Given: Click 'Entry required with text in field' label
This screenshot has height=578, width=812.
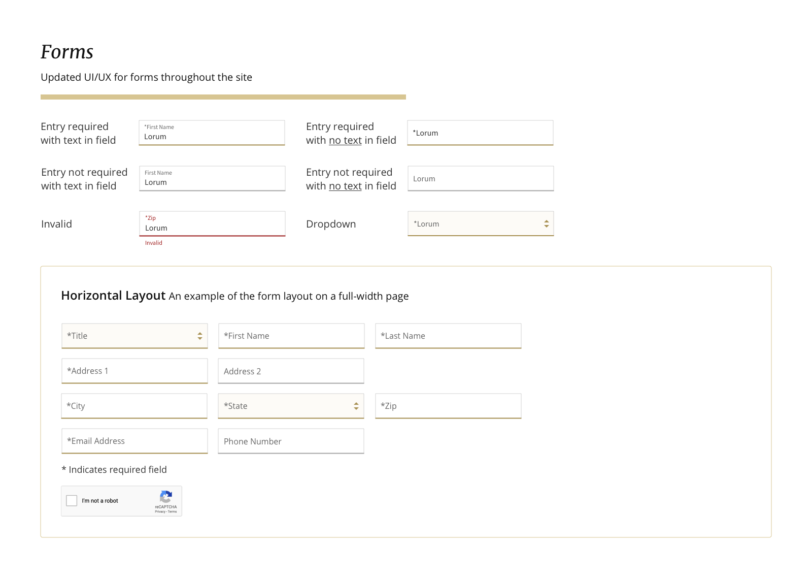Looking at the screenshot, I should [78, 133].
